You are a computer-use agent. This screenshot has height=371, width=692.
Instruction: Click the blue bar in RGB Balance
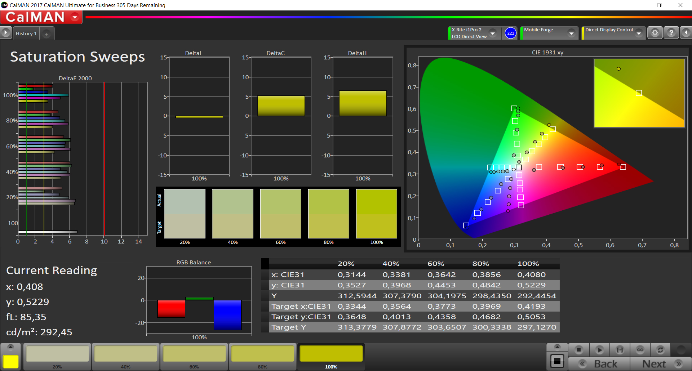click(x=227, y=315)
